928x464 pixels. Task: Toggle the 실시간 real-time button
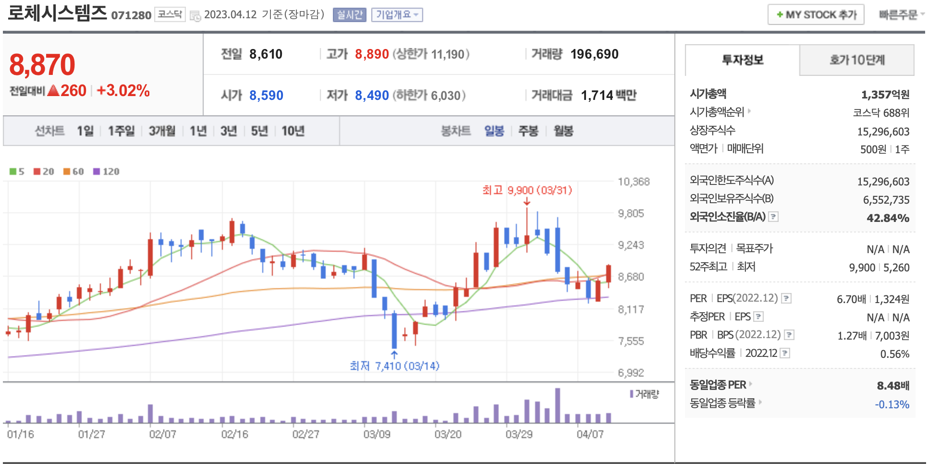[x=349, y=15]
